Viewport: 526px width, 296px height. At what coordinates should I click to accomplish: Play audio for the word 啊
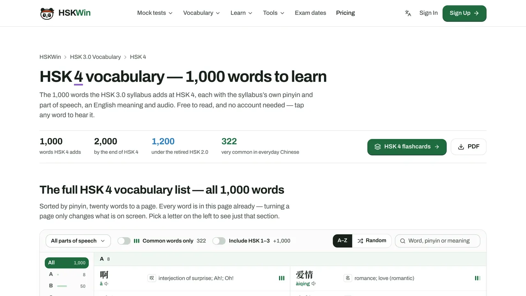[106, 284]
